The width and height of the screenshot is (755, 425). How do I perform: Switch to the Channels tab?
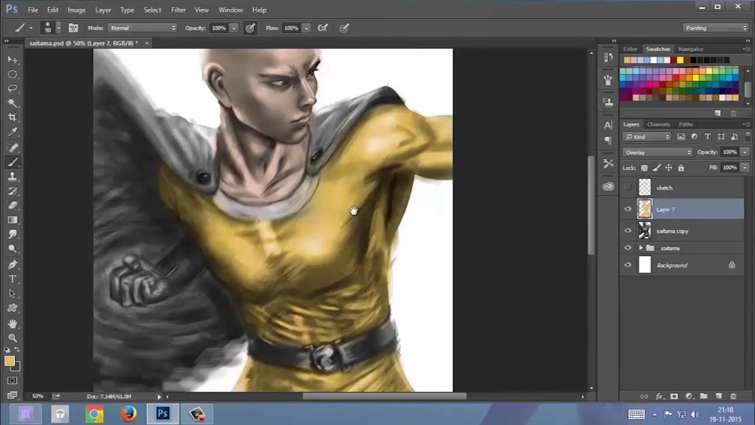tap(658, 124)
